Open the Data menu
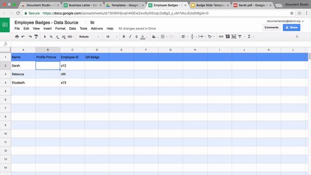 (72, 28)
